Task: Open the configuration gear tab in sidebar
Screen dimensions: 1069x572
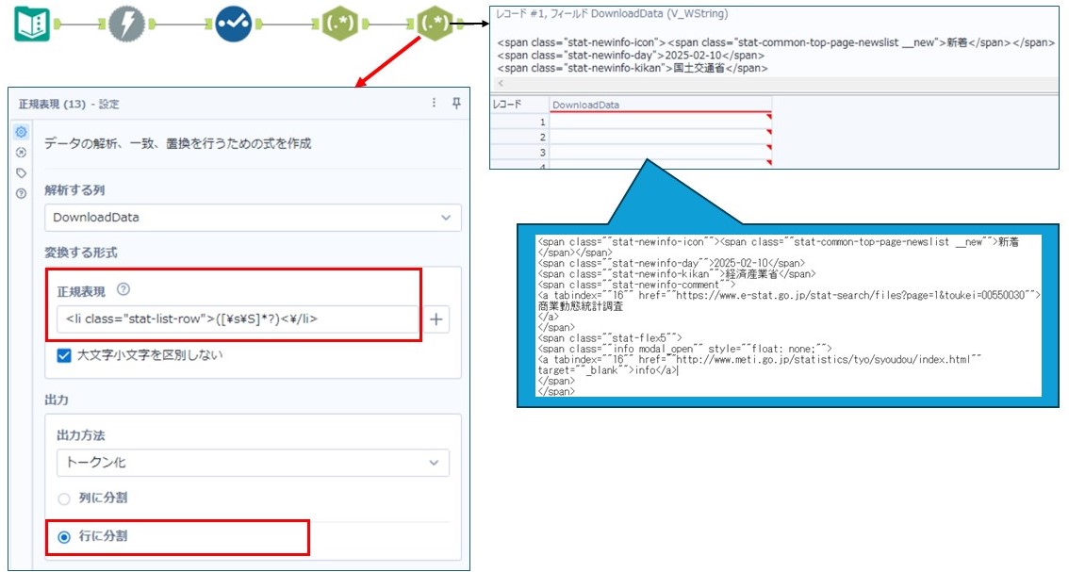Action: pos(21,132)
